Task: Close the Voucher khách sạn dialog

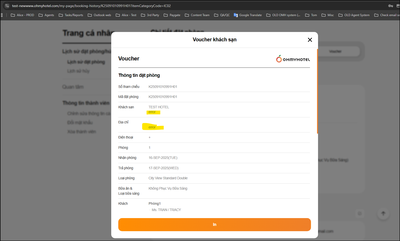Action: pos(310,40)
